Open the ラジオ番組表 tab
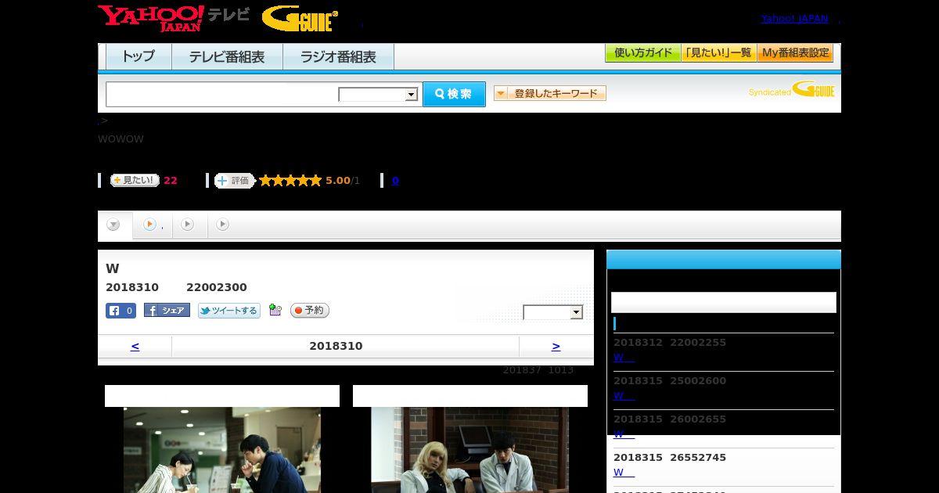The width and height of the screenshot is (939, 493). [338, 57]
